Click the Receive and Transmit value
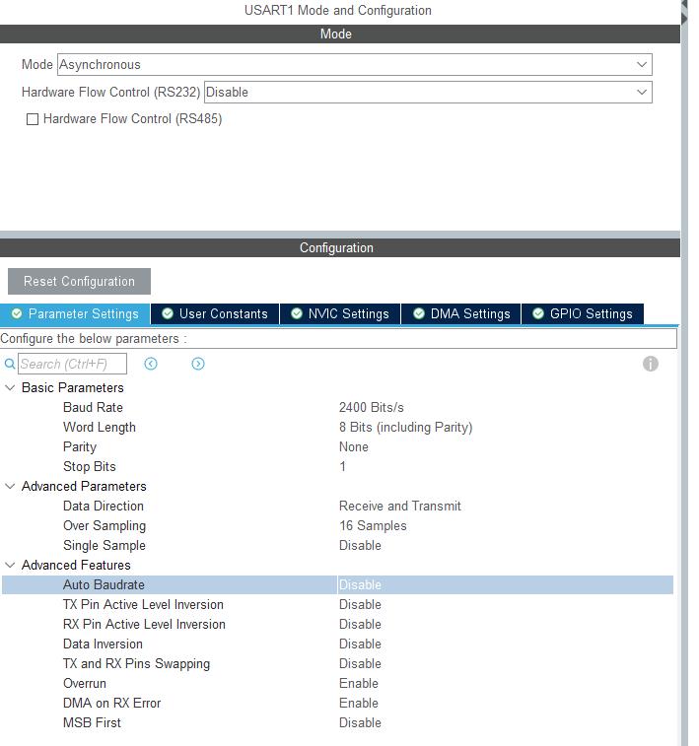Viewport: 699px width, 746px height. click(x=399, y=507)
